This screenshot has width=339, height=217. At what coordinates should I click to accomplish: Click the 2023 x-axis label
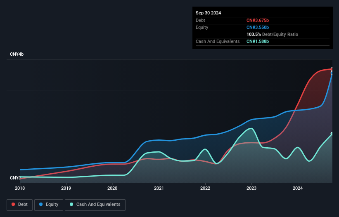pos(251,188)
